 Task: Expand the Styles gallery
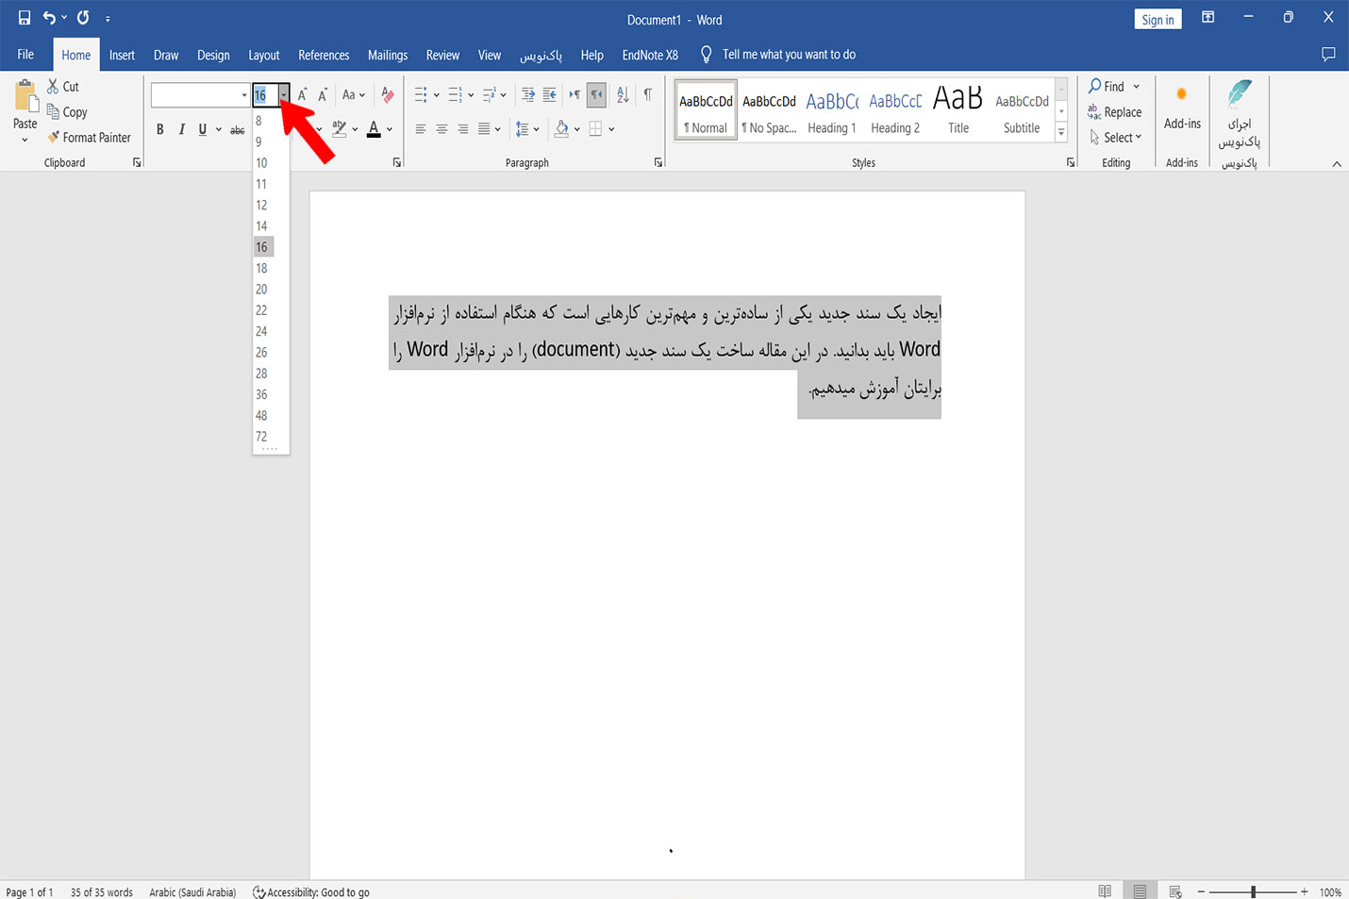pyautogui.click(x=1061, y=133)
